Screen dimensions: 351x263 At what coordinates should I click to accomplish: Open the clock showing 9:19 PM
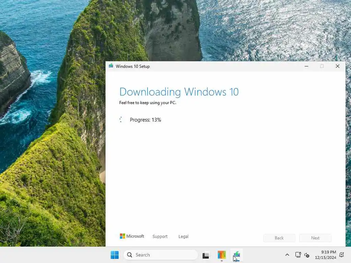pyautogui.click(x=326, y=255)
